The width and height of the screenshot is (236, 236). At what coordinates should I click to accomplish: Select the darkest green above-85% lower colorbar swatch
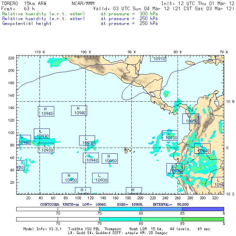point(203,219)
